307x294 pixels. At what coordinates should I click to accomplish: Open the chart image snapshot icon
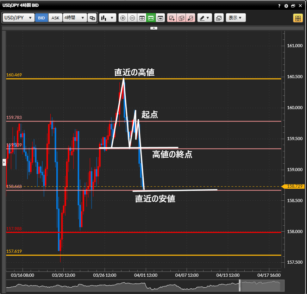[219, 18]
